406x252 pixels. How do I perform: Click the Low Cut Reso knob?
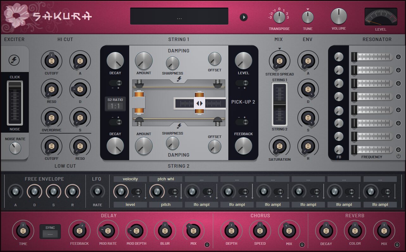coord(80,146)
